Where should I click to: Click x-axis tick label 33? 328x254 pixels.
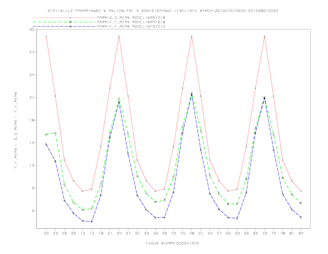click(x=146, y=233)
